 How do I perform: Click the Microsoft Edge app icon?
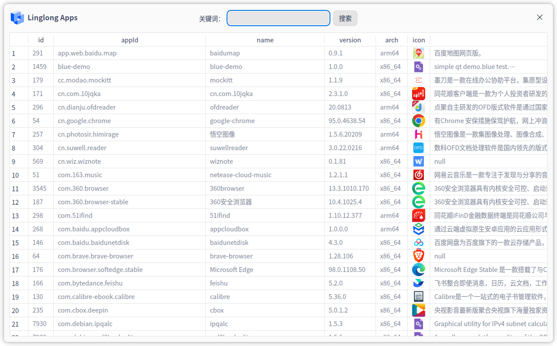(418, 270)
